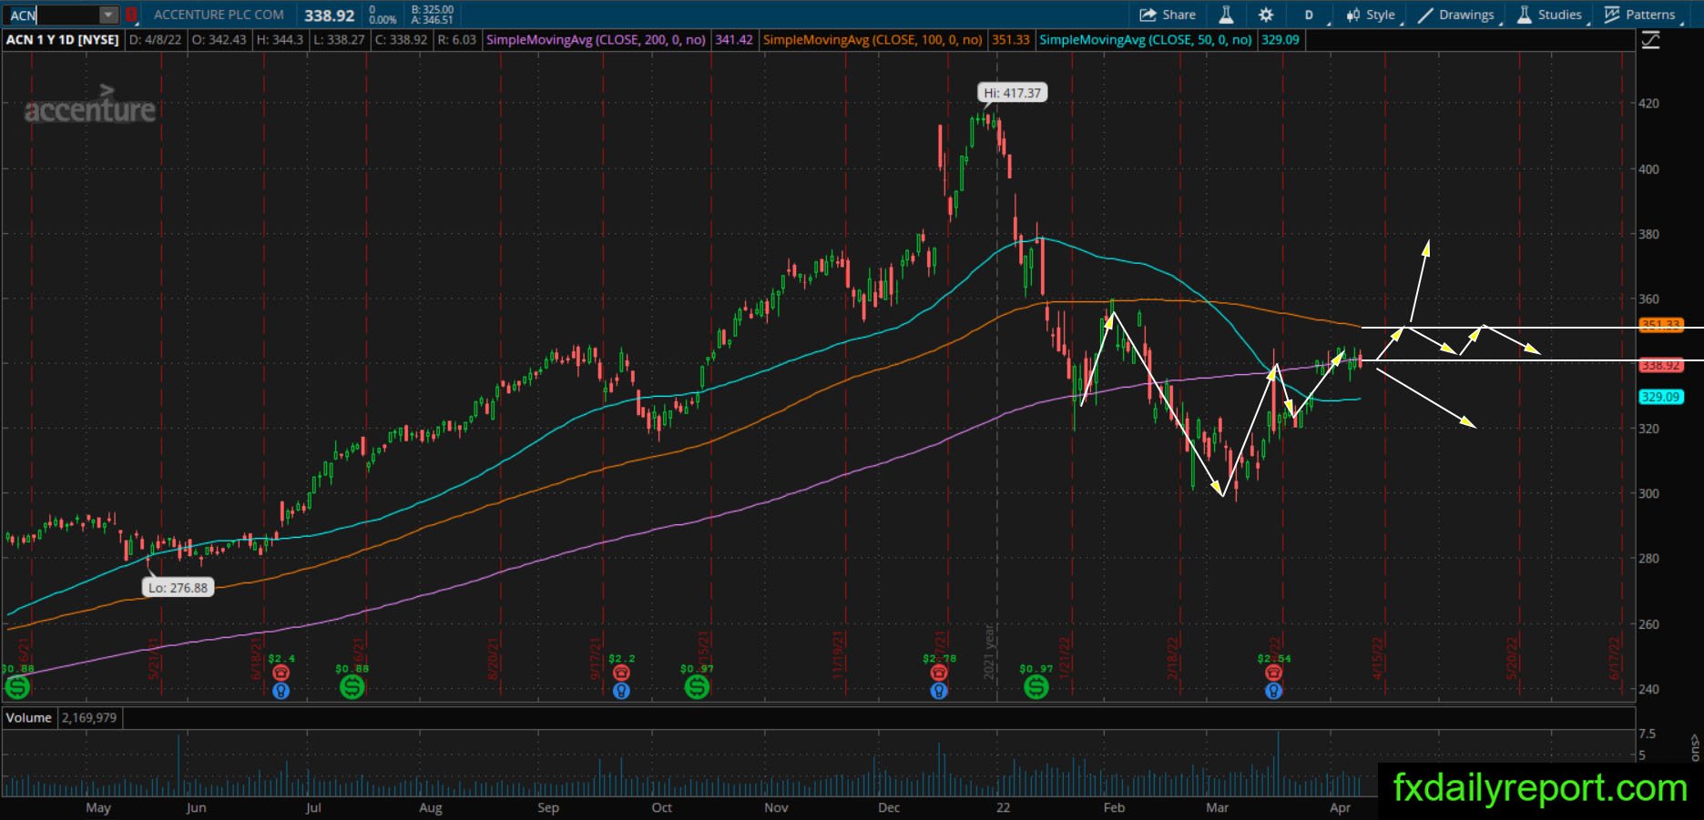1704x820 pixels.
Task: Click the $0.97 dividend icon in October
Action: pos(697,687)
